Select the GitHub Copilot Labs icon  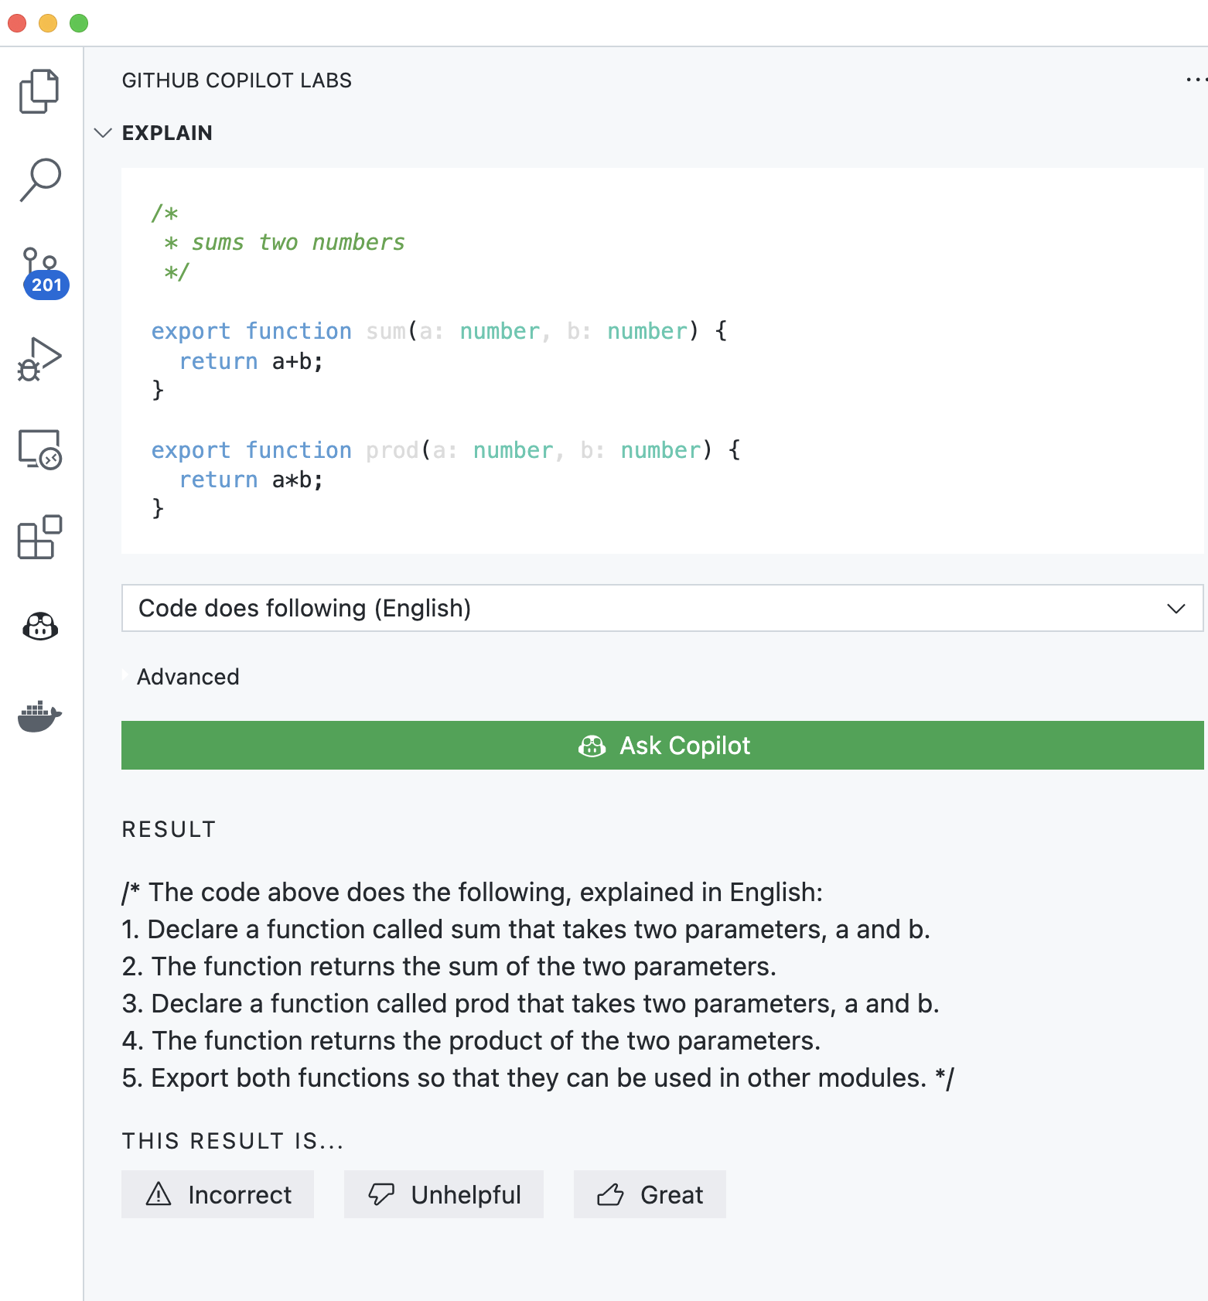40,626
